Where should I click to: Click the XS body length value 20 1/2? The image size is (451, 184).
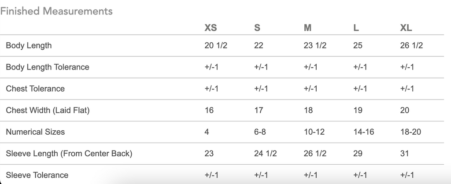[216, 46]
